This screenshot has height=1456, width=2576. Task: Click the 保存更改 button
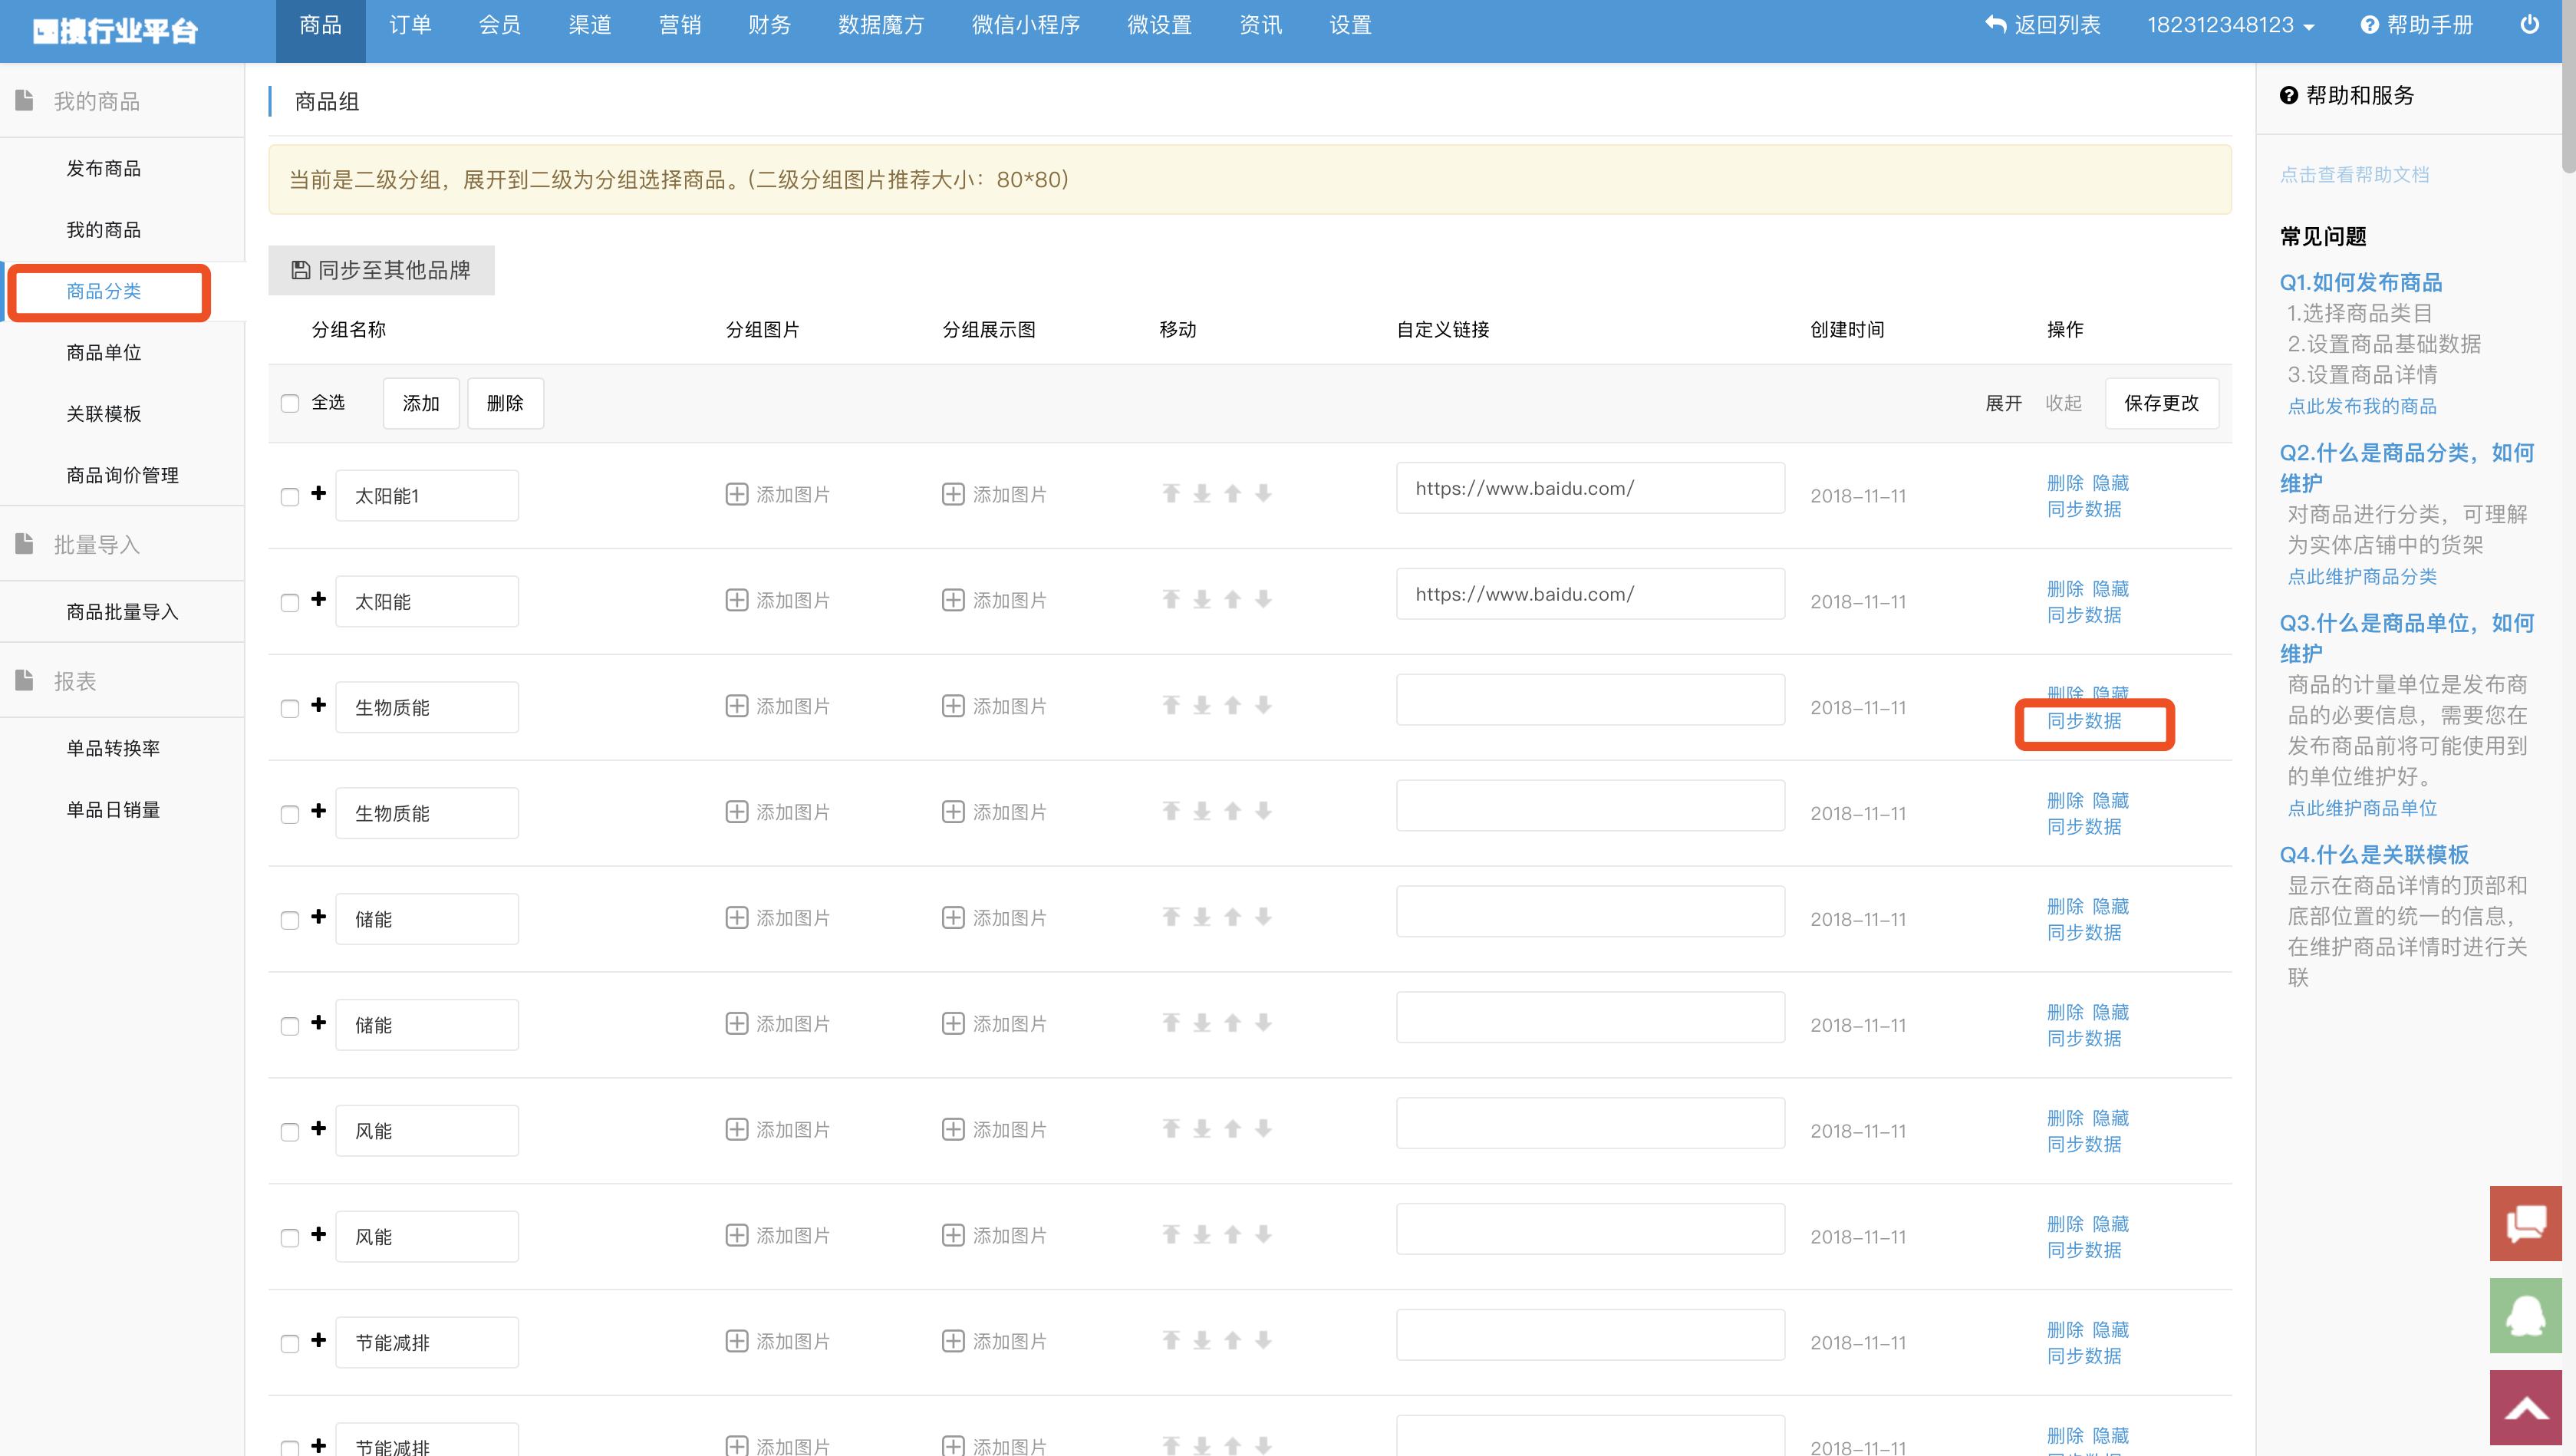point(2161,403)
